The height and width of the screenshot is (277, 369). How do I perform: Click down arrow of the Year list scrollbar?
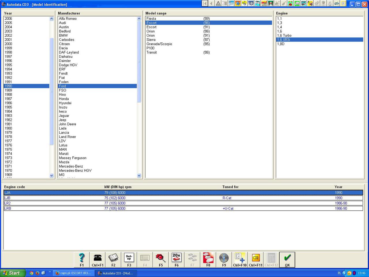coord(52,175)
